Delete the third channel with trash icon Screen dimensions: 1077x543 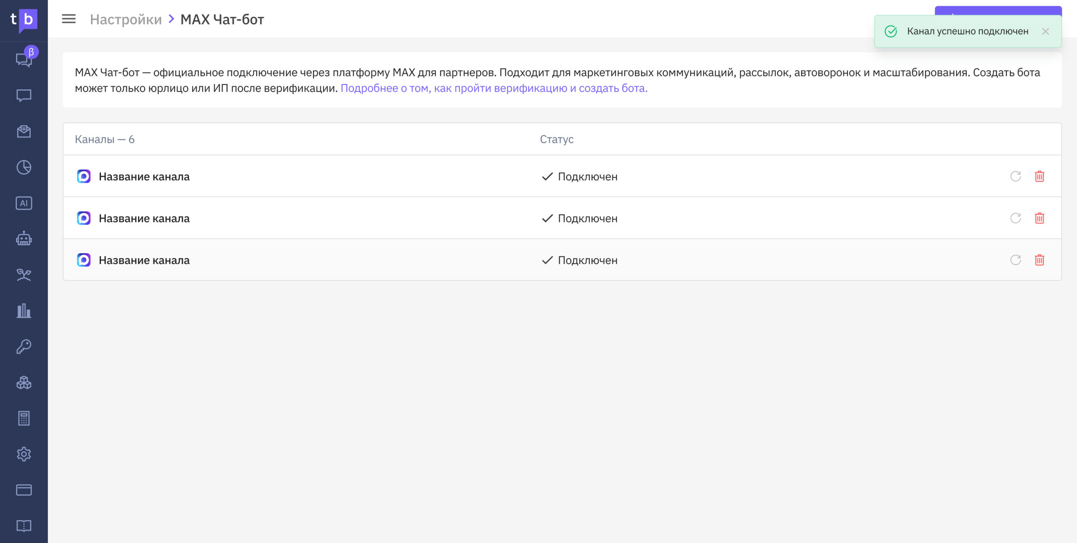[1039, 260]
